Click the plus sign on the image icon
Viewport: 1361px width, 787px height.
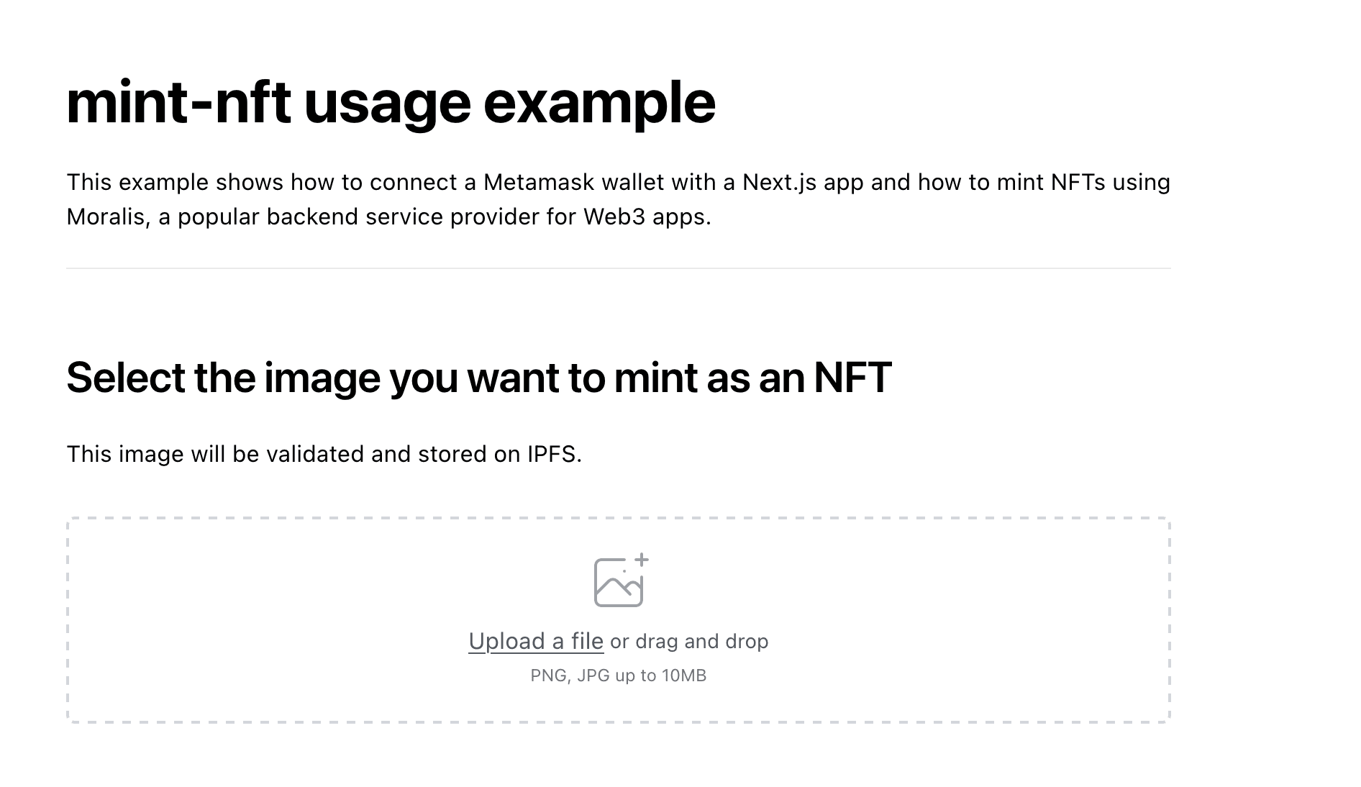pos(642,560)
